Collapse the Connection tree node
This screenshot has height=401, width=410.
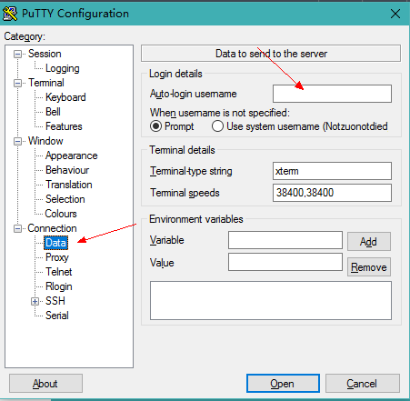pyautogui.click(x=17, y=228)
